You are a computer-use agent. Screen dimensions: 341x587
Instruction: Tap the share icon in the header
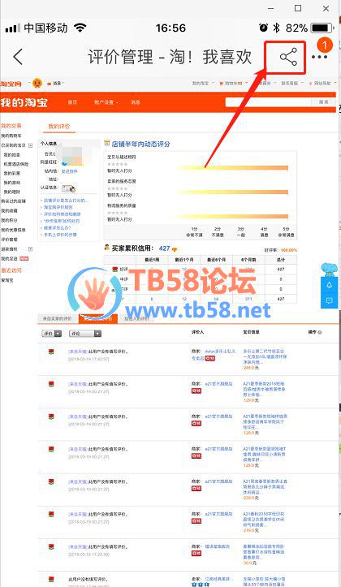coord(288,58)
